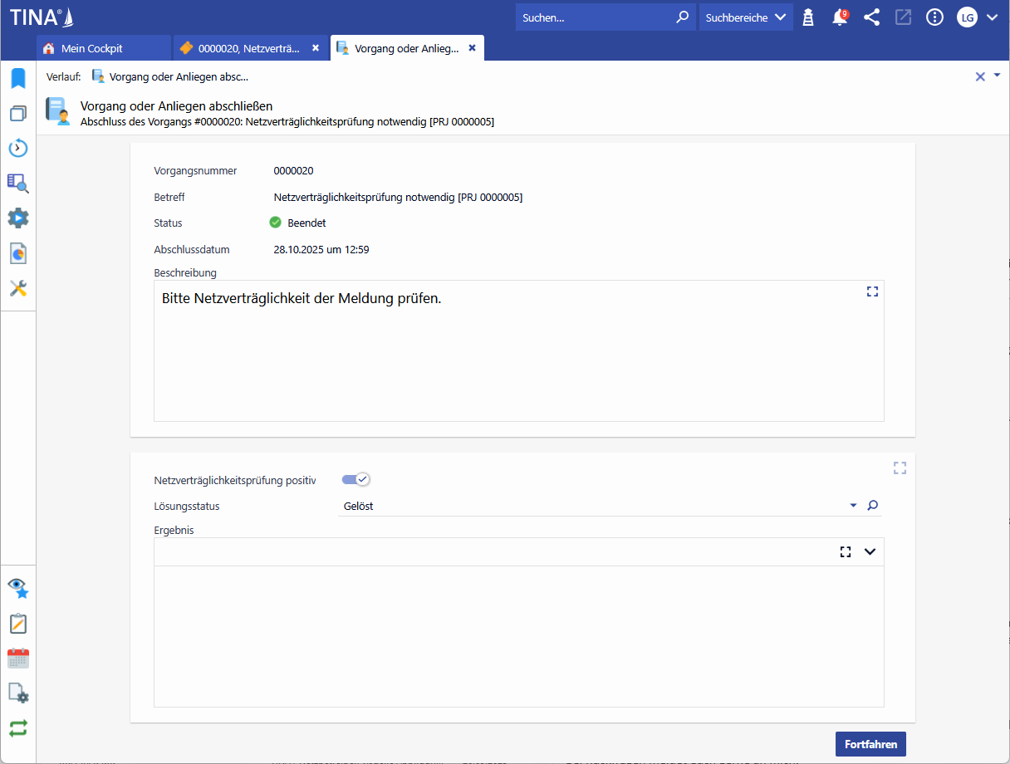Maximize the Ergebnis editor area

[x=846, y=551]
